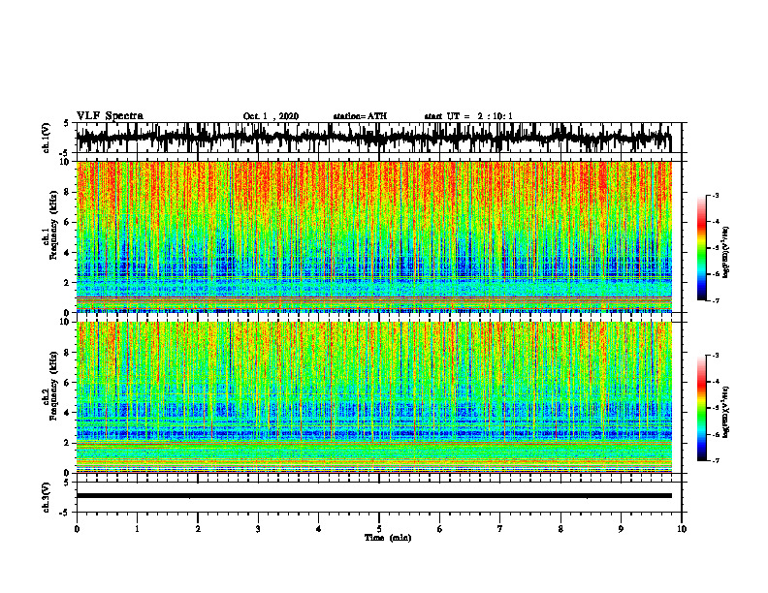This screenshot has width=768, height=593.
Task: Click the "-3" label on ch.2 colorbar
Action: tap(715, 356)
